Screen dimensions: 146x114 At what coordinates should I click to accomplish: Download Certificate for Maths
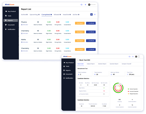pyautogui.click(x=91, y=41)
